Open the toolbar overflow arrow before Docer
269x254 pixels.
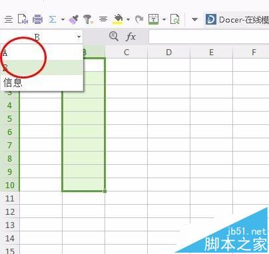point(194,19)
